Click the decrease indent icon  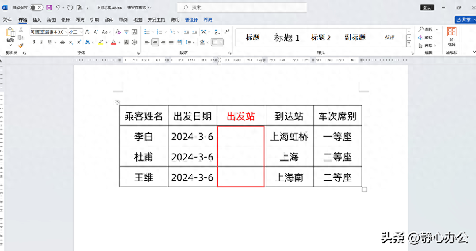(x=186, y=32)
